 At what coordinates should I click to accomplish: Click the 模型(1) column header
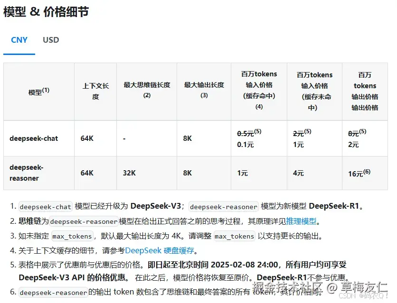click(39, 91)
